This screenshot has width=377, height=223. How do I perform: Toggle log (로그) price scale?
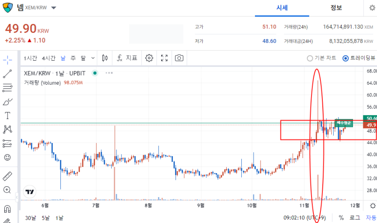pyautogui.click(x=355, y=218)
